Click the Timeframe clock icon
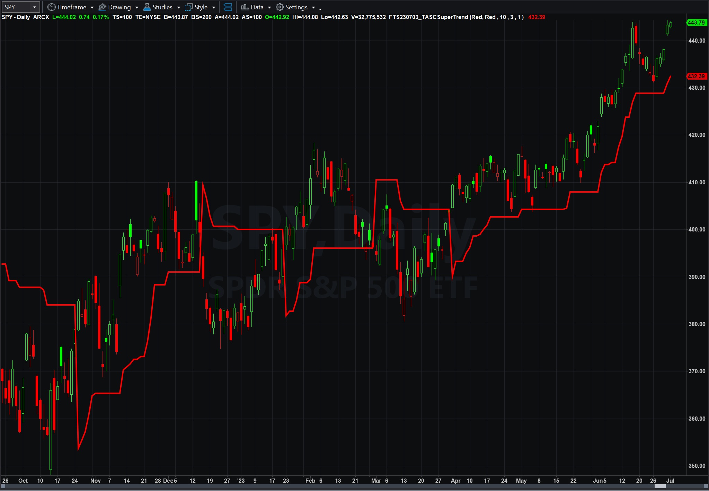 click(x=51, y=7)
